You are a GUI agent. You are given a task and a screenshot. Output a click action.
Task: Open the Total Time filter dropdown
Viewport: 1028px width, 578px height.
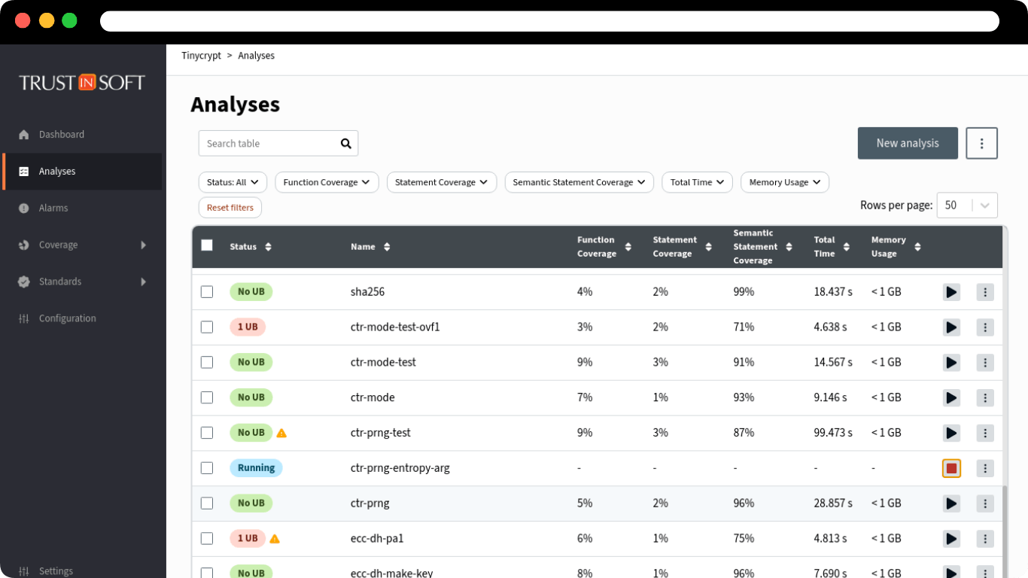click(697, 182)
